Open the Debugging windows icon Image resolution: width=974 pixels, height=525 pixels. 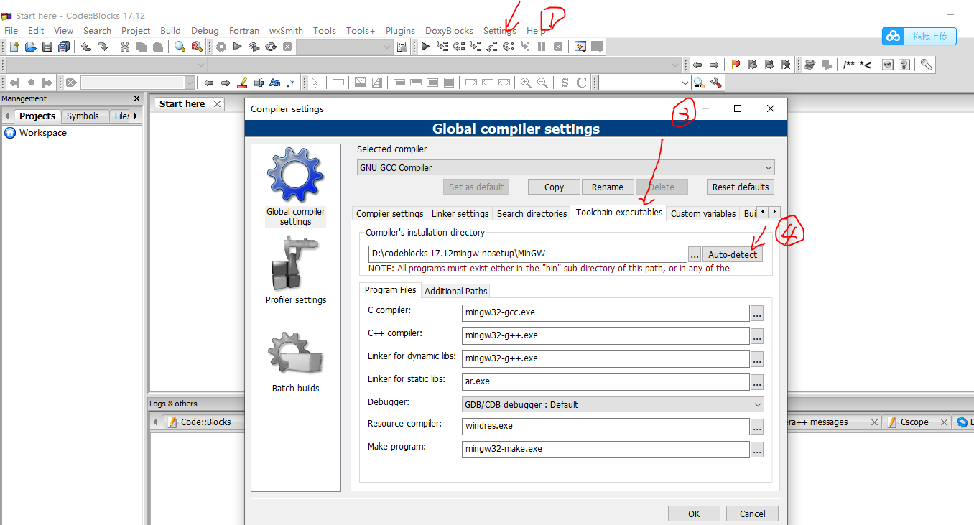[580, 47]
